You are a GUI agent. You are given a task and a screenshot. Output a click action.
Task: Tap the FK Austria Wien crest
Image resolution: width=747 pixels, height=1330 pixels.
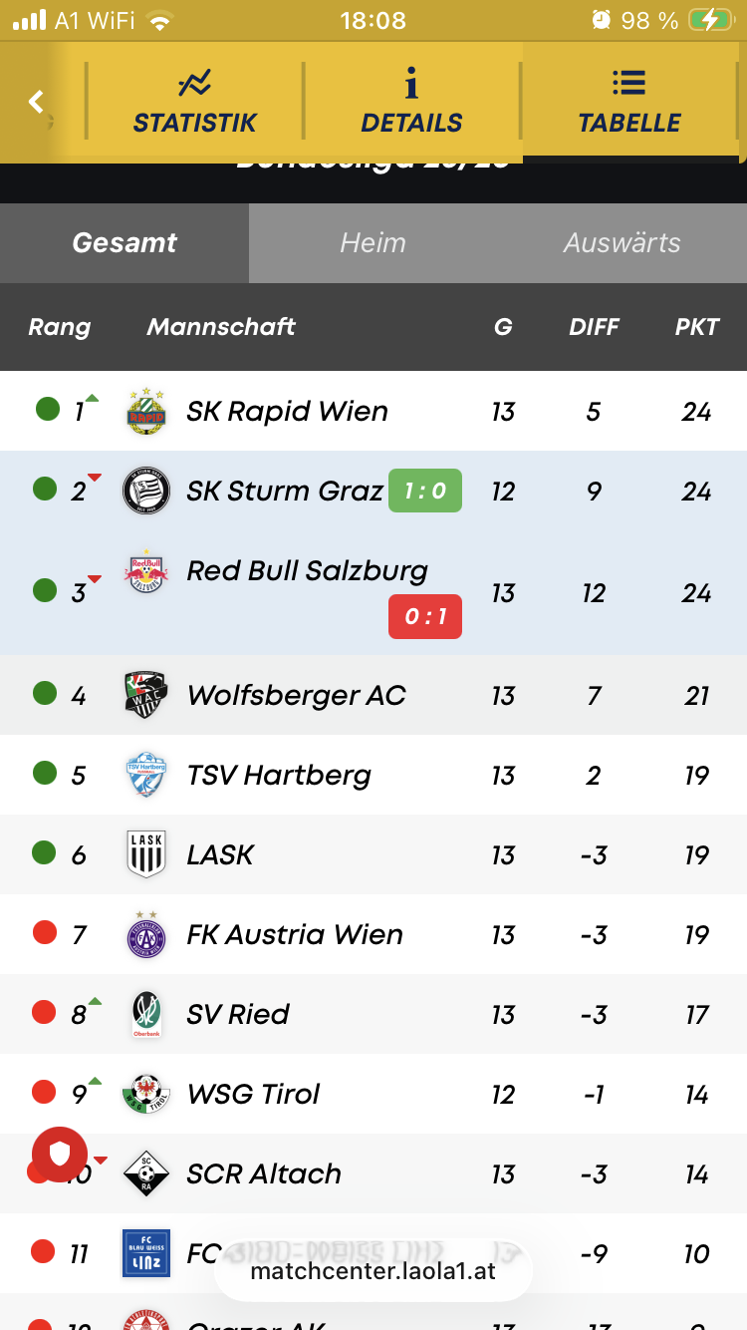coord(146,934)
